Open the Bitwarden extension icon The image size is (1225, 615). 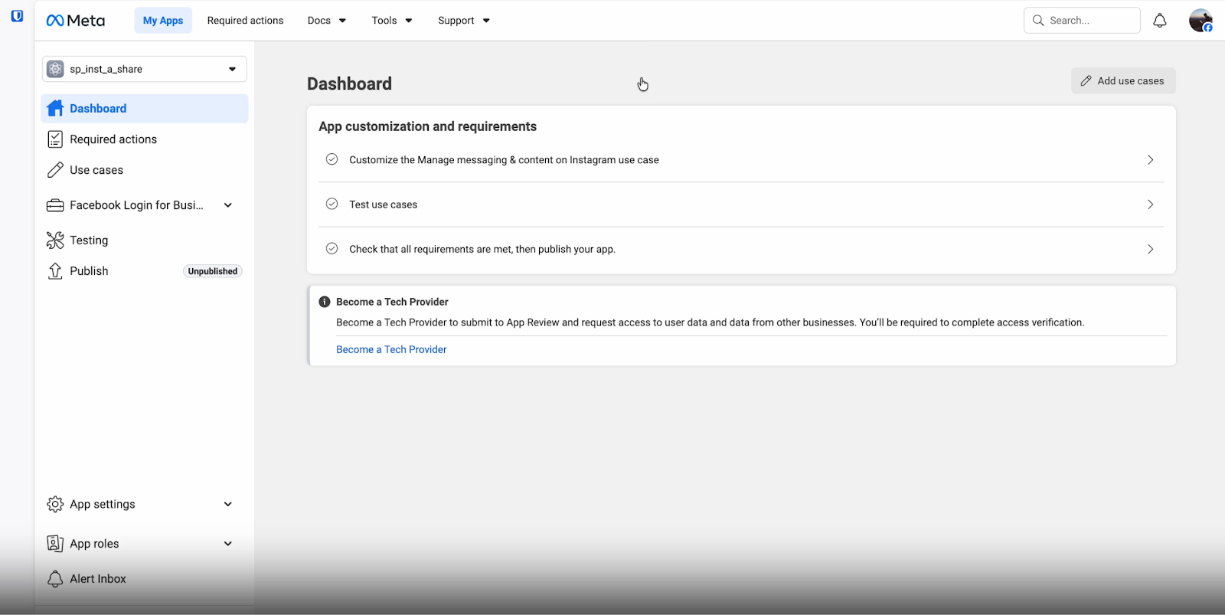click(17, 16)
